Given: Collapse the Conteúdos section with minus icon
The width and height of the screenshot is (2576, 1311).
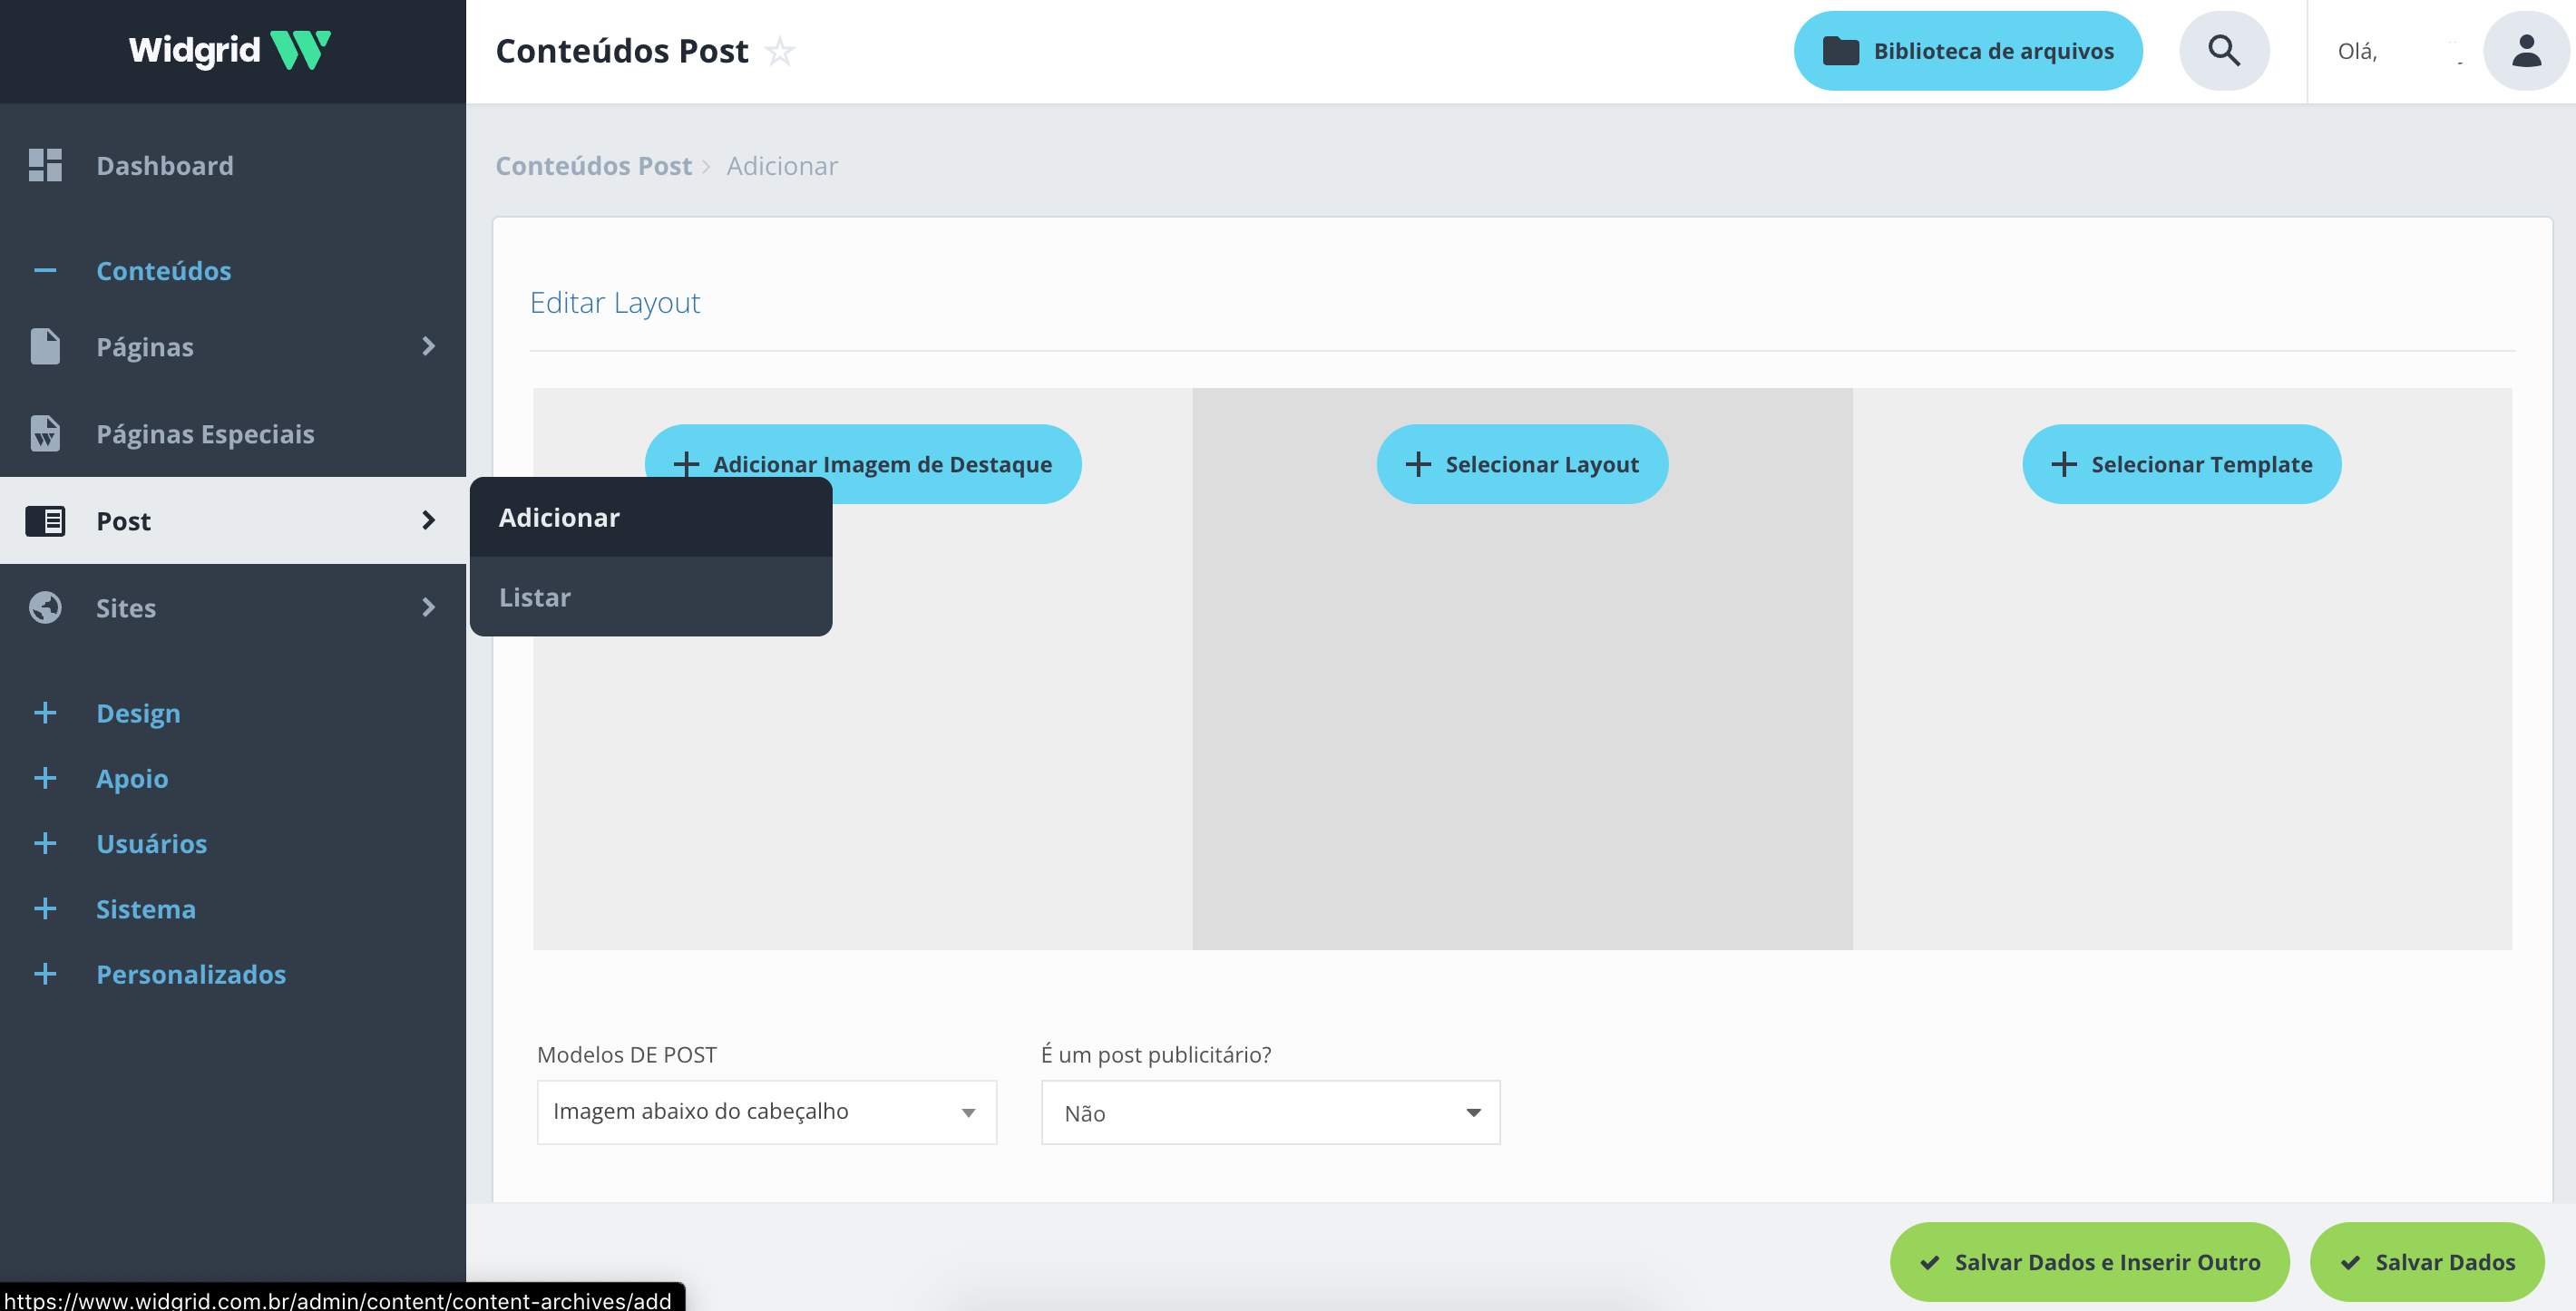Looking at the screenshot, I should [x=45, y=271].
